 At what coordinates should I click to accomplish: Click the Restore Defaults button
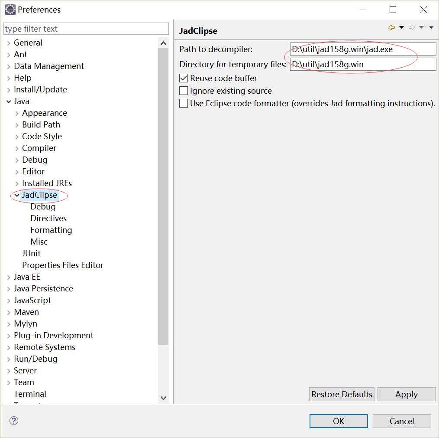click(x=342, y=394)
